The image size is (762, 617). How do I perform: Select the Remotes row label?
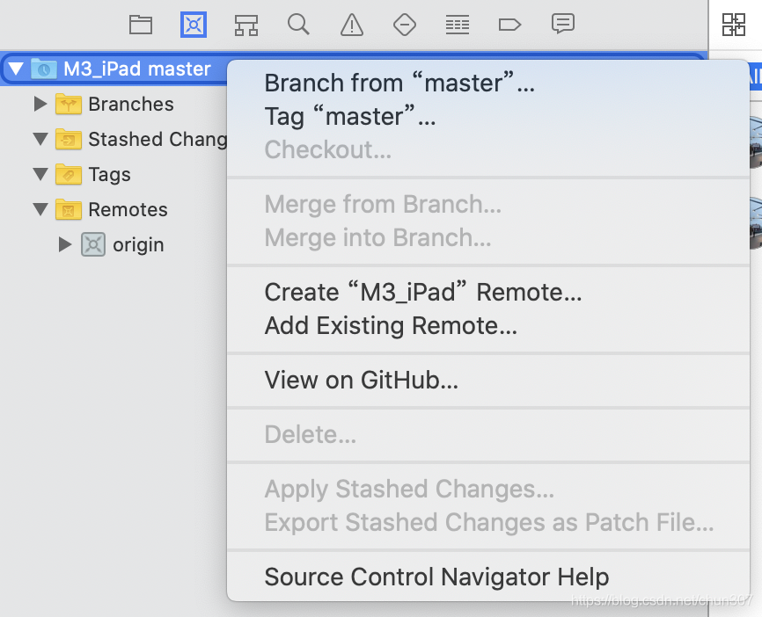point(128,210)
